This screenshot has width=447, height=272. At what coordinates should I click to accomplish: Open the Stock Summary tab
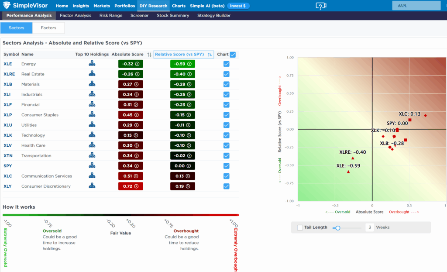(173, 15)
